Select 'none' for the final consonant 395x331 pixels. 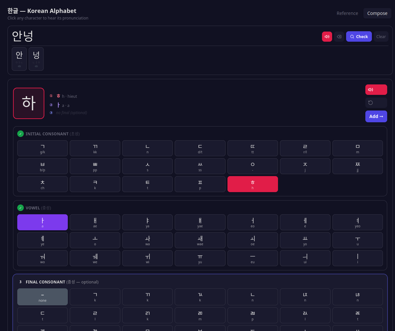tap(42, 297)
